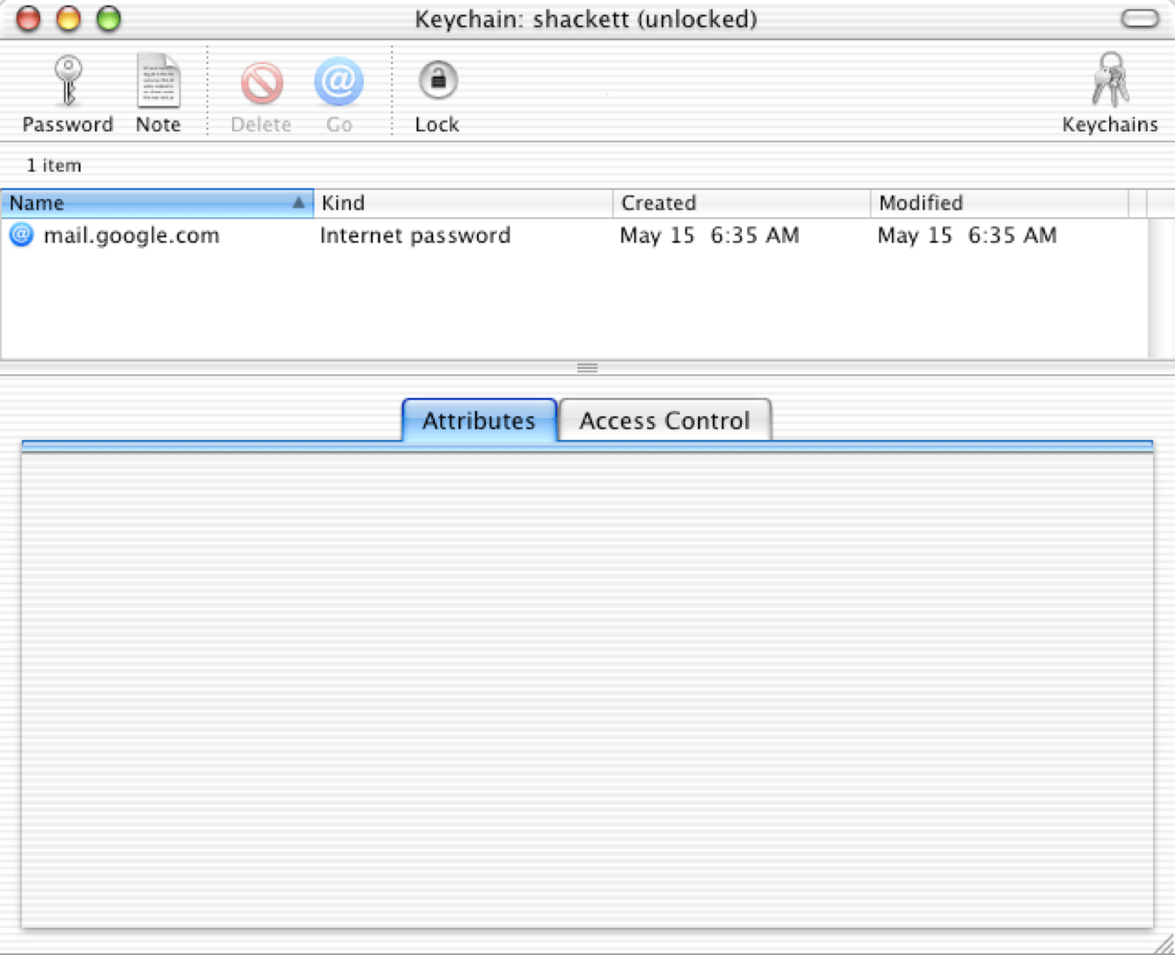This screenshot has height=955, width=1175.
Task: Create a new secure Note
Action: click(x=158, y=93)
